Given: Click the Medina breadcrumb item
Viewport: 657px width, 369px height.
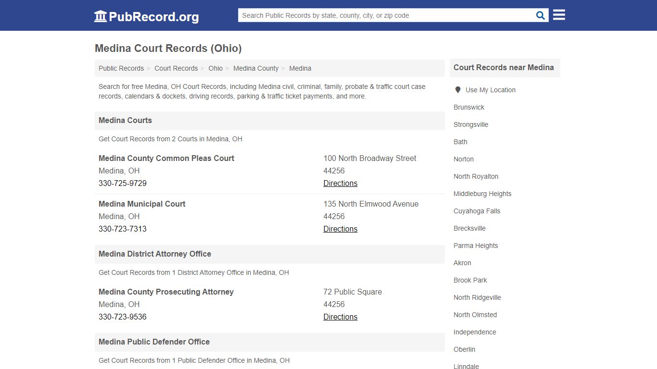Looking at the screenshot, I should [x=300, y=68].
